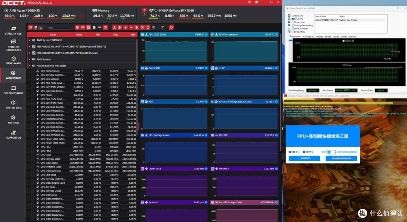Open Clocks tab in AIDA64
Image resolution: width=407 pixels, height=222 pixels.
(336, 36)
